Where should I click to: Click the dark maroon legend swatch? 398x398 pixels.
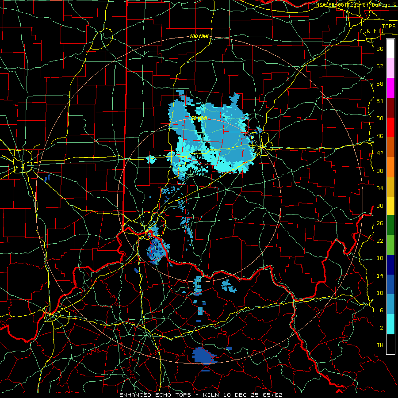tap(390, 107)
